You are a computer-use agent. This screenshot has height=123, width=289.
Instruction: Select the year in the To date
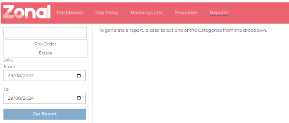click(28, 98)
